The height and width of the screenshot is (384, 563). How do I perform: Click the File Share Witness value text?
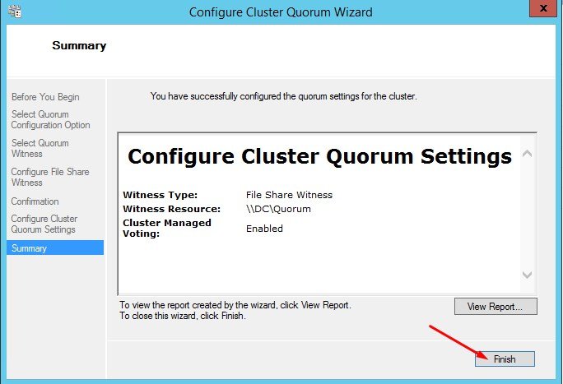(x=289, y=195)
